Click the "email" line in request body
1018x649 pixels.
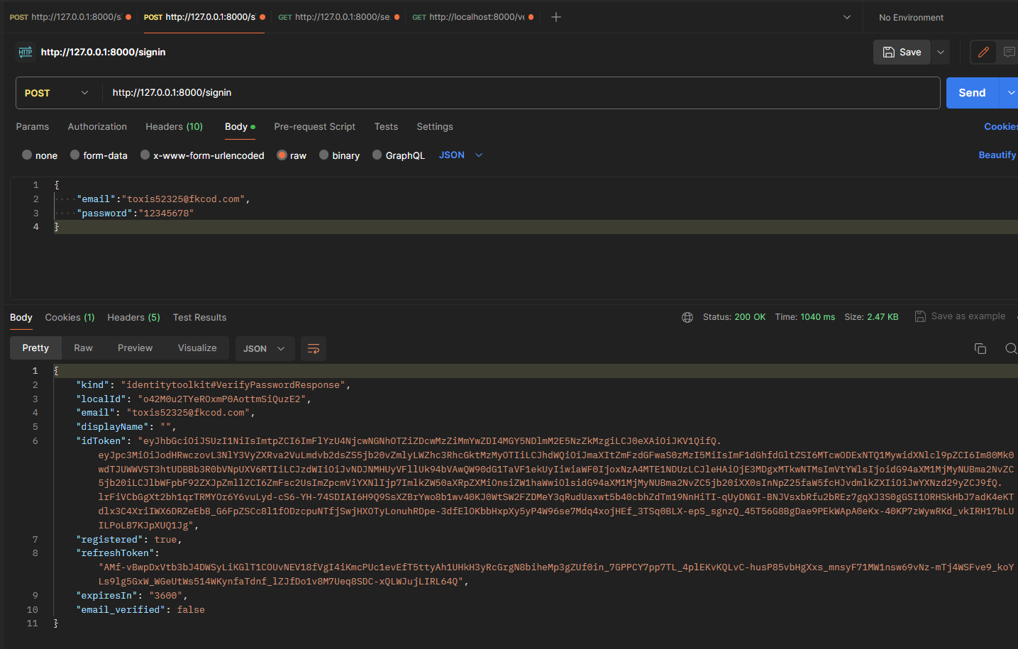[x=163, y=199]
